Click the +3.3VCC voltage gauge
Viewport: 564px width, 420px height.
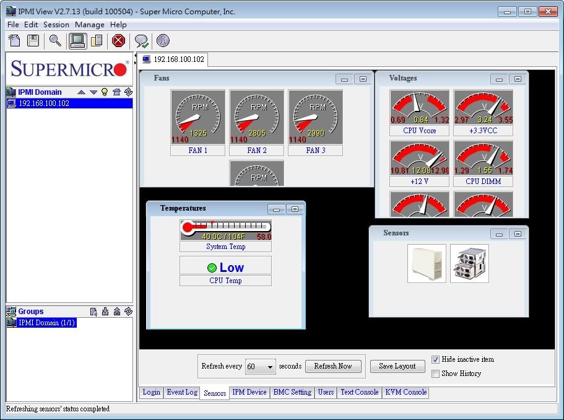point(484,107)
